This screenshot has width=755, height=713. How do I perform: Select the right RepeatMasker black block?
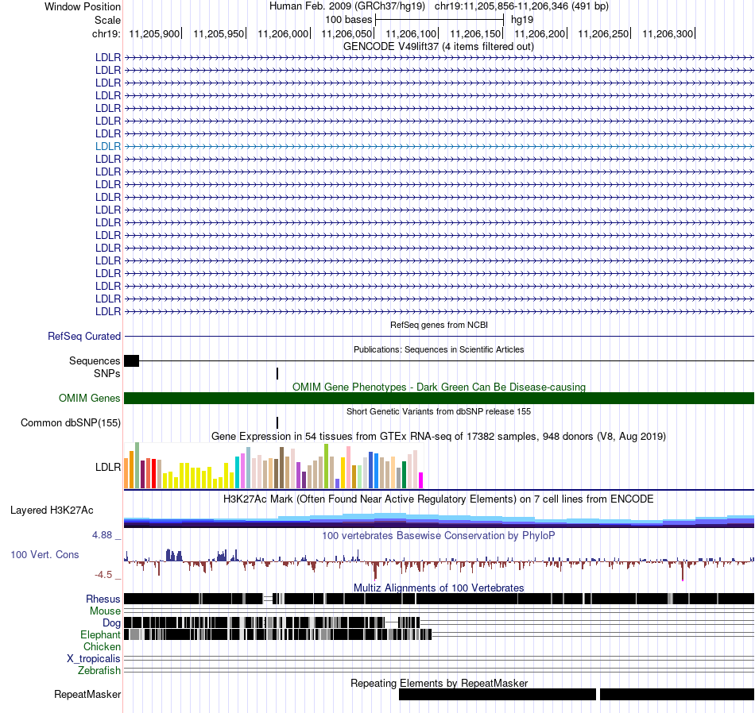677,694
